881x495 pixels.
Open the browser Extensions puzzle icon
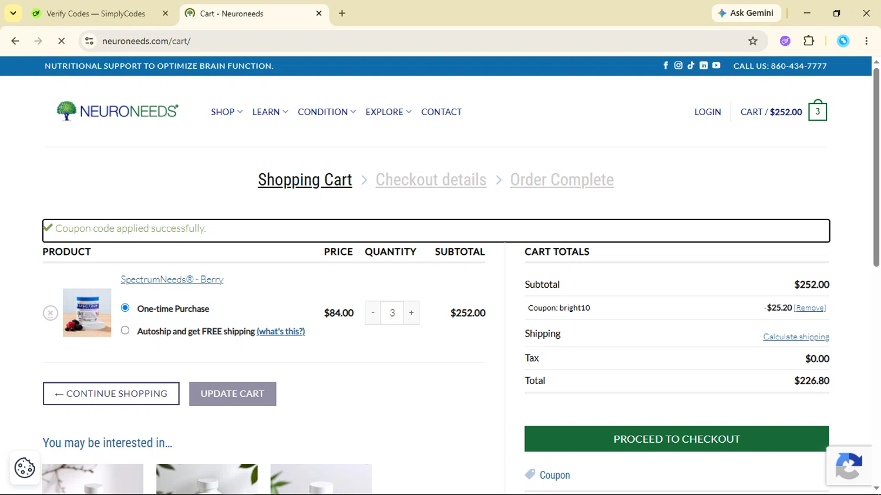click(809, 41)
